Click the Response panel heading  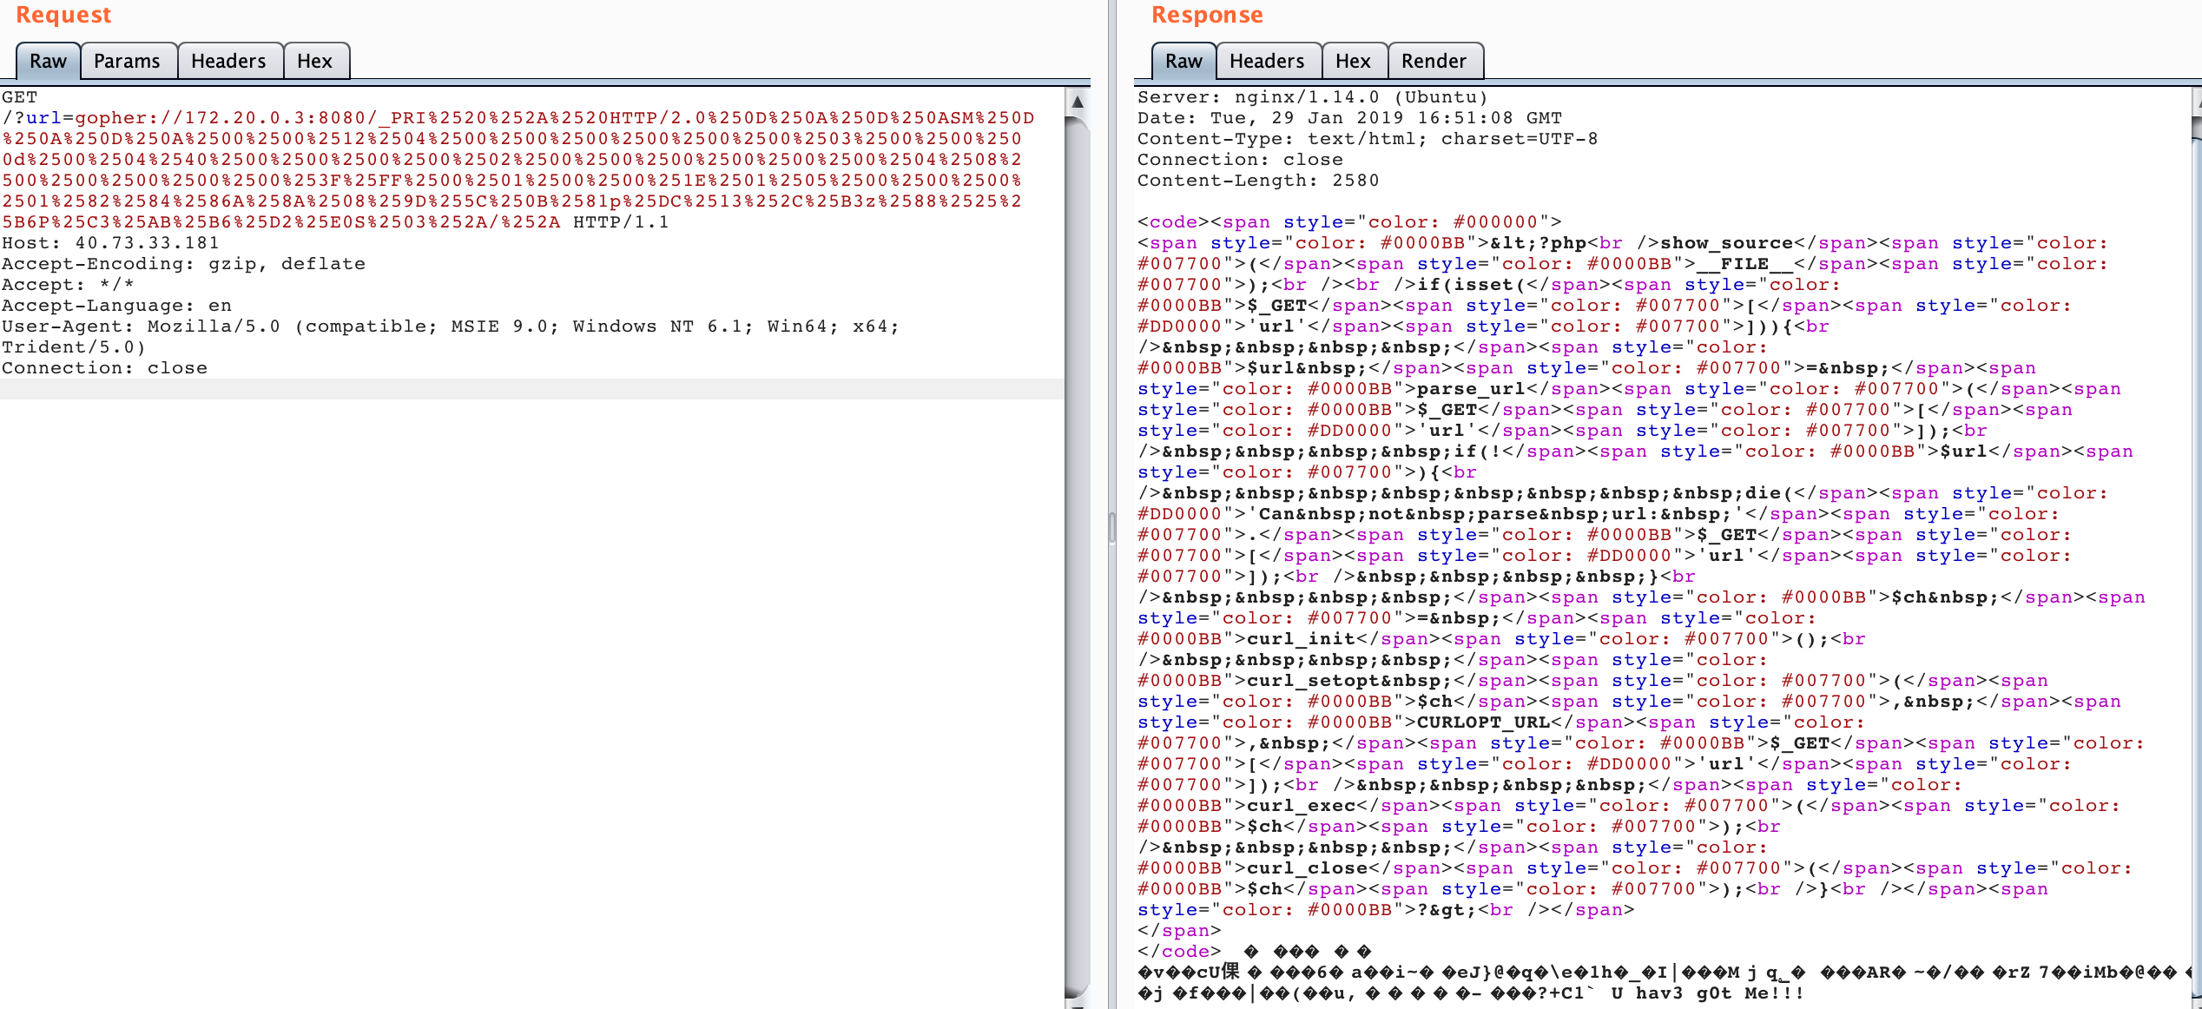tap(1207, 15)
